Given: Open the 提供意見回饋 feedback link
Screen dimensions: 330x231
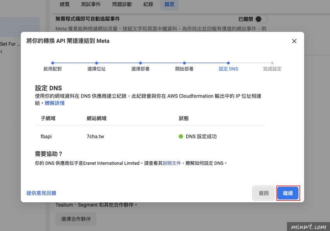Looking at the screenshot, I should [x=41, y=193].
